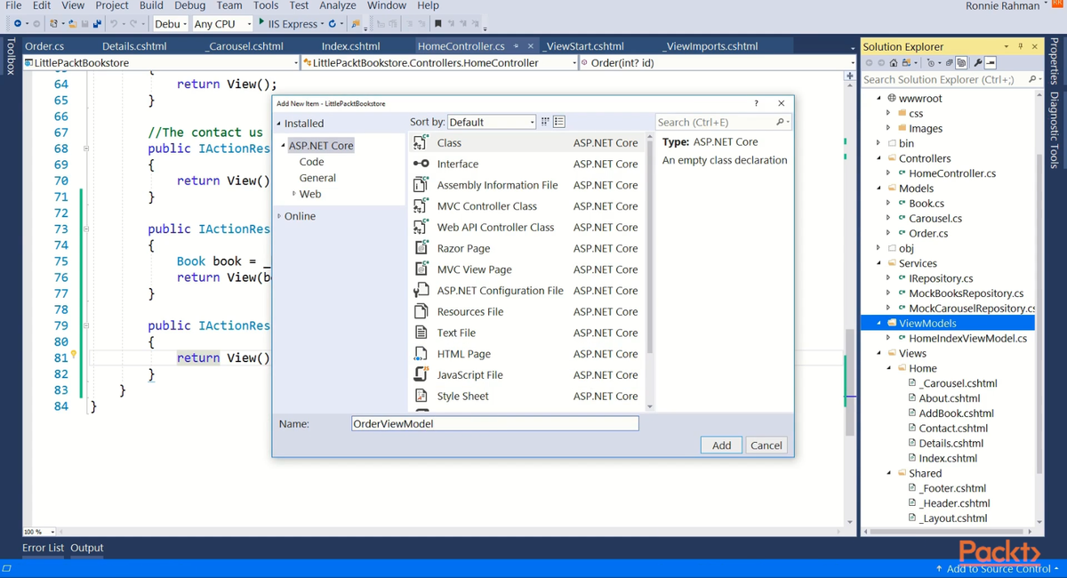Click the Pending Changes Filter clock icon
1067x578 pixels.
pos(930,63)
